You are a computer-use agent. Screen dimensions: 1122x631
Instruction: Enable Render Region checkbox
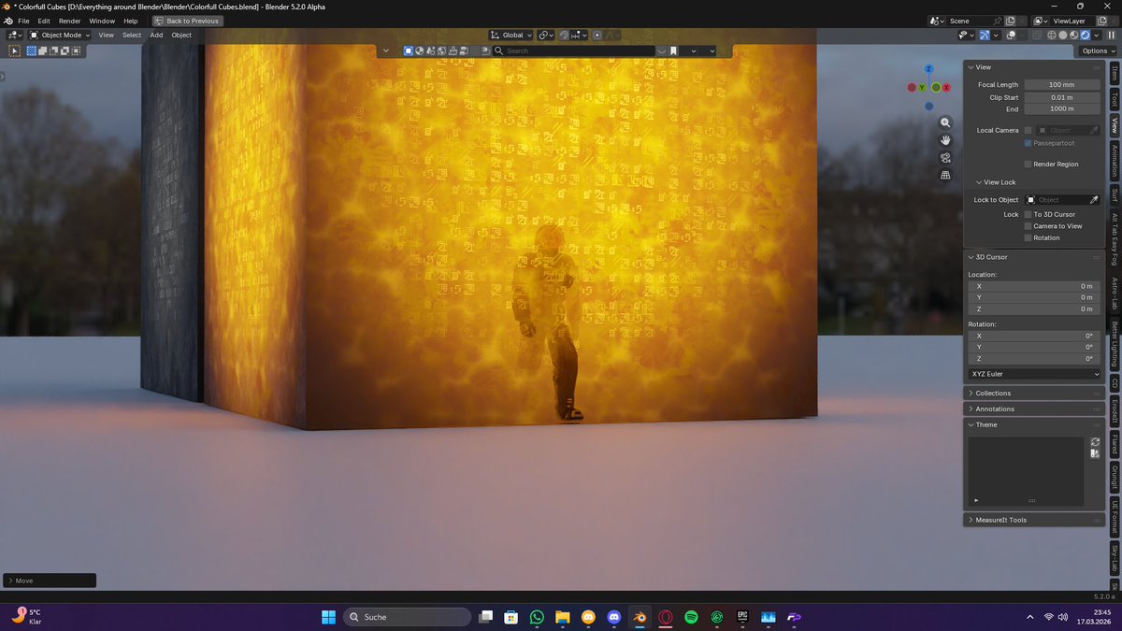click(1028, 164)
